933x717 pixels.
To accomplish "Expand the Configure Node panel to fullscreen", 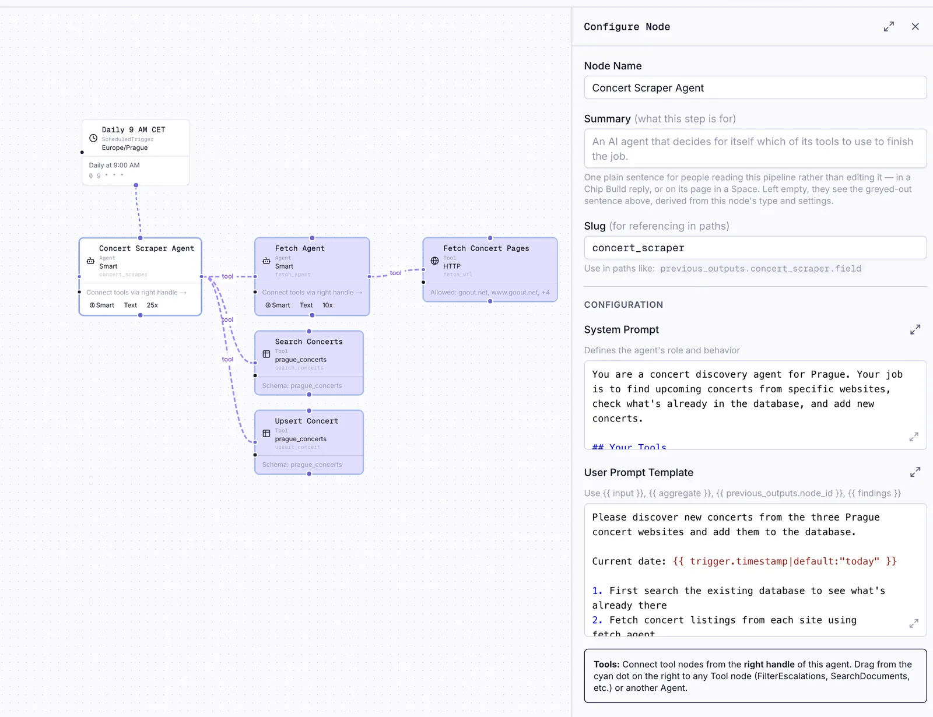I will [889, 27].
